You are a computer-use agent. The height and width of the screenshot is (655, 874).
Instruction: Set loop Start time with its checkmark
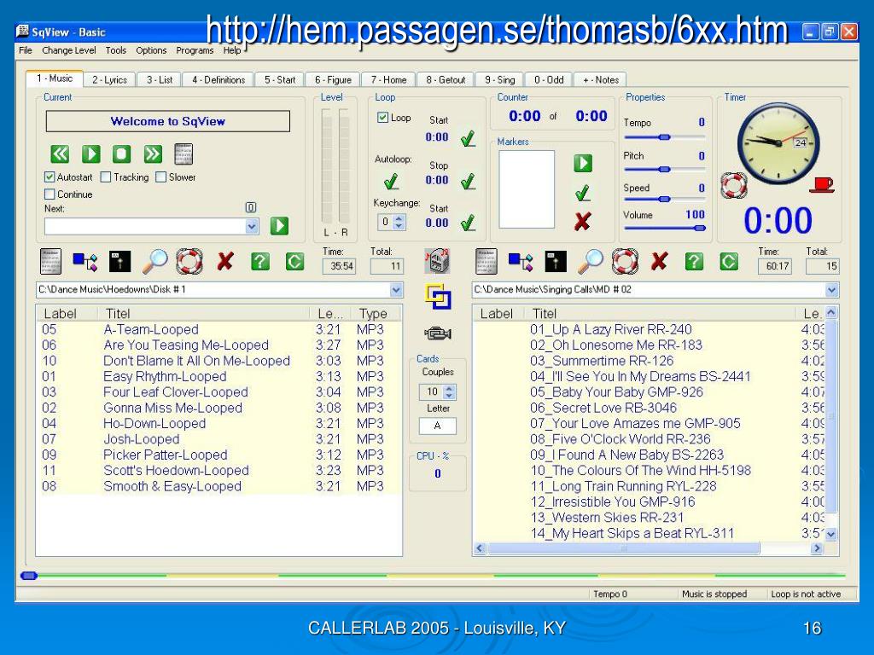[x=469, y=138]
